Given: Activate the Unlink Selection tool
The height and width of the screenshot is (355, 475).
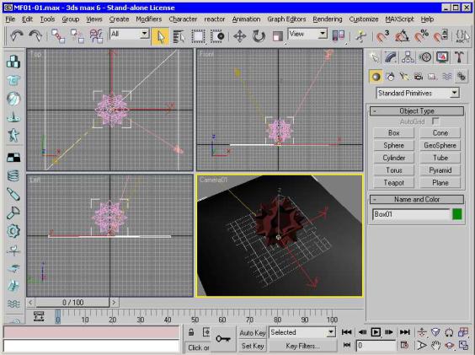Looking at the screenshot, I should (77, 36).
